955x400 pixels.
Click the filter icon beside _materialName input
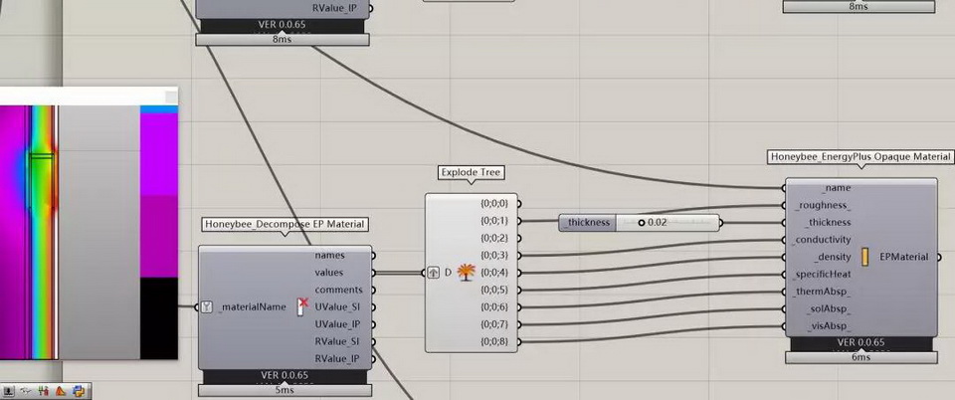[207, 307]
